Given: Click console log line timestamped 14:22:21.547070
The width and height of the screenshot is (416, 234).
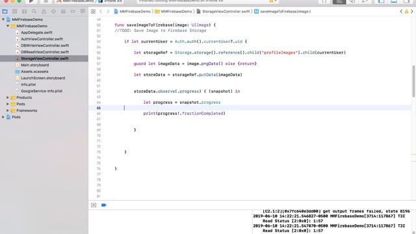Looking at the screenshot, I should click(329, 226).
